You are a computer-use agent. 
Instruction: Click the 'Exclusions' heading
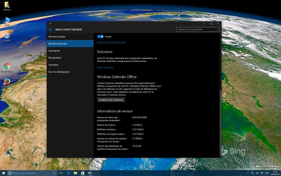point(105,52)
